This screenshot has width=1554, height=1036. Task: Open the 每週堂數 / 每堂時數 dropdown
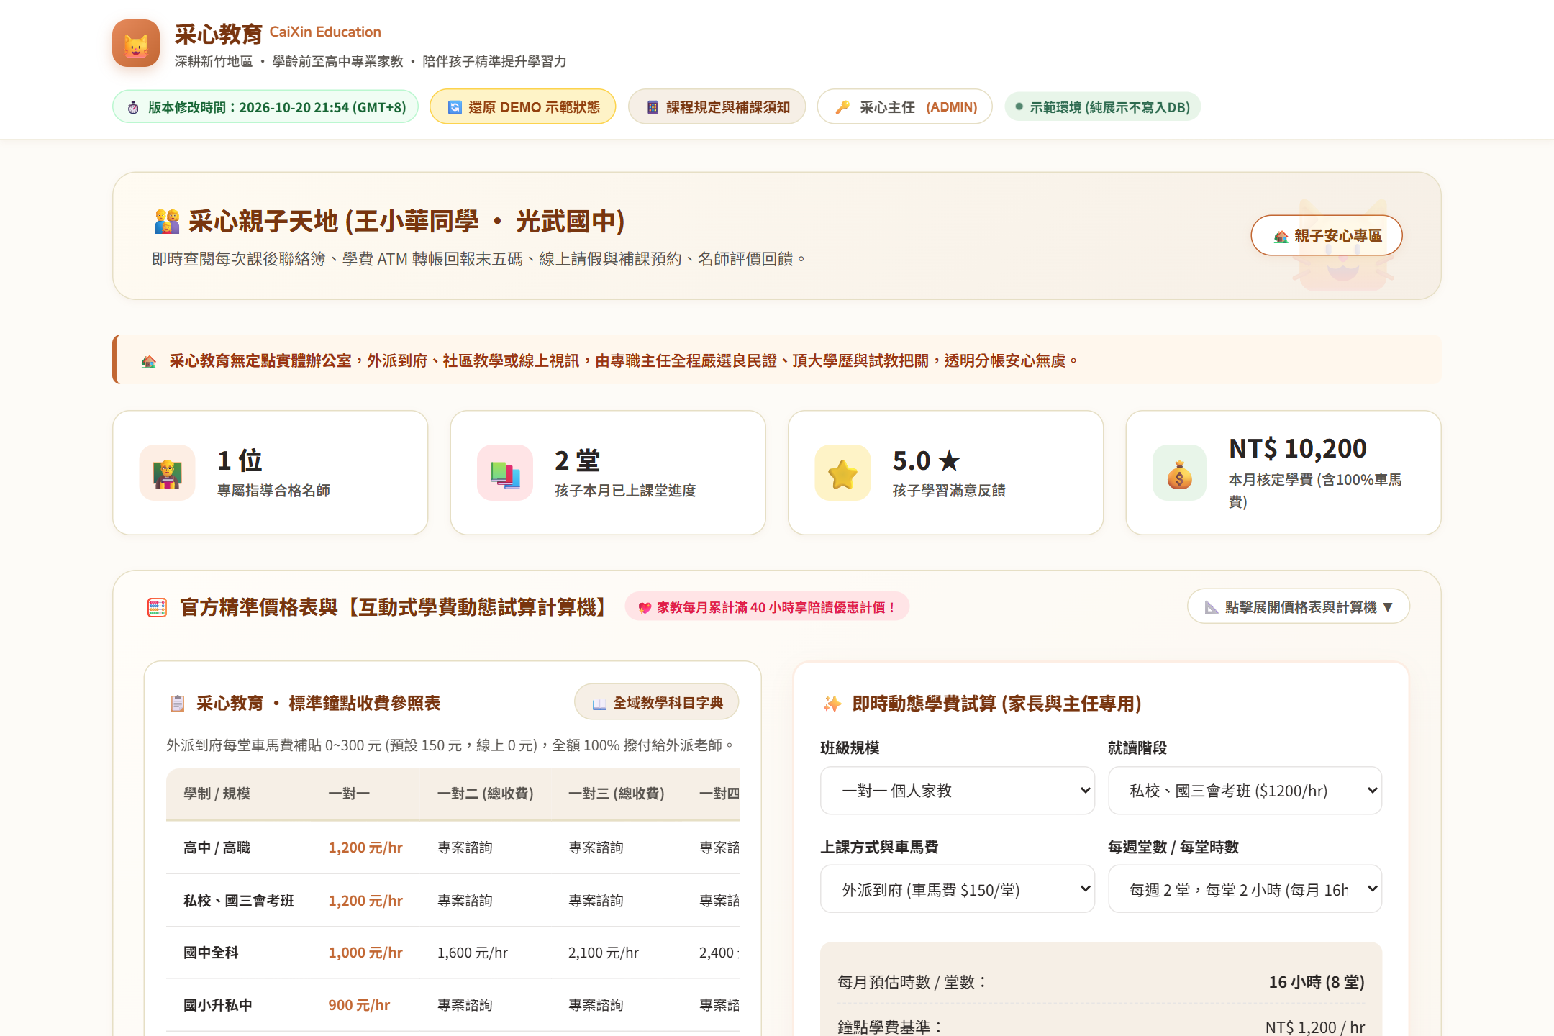[1245, 889]
